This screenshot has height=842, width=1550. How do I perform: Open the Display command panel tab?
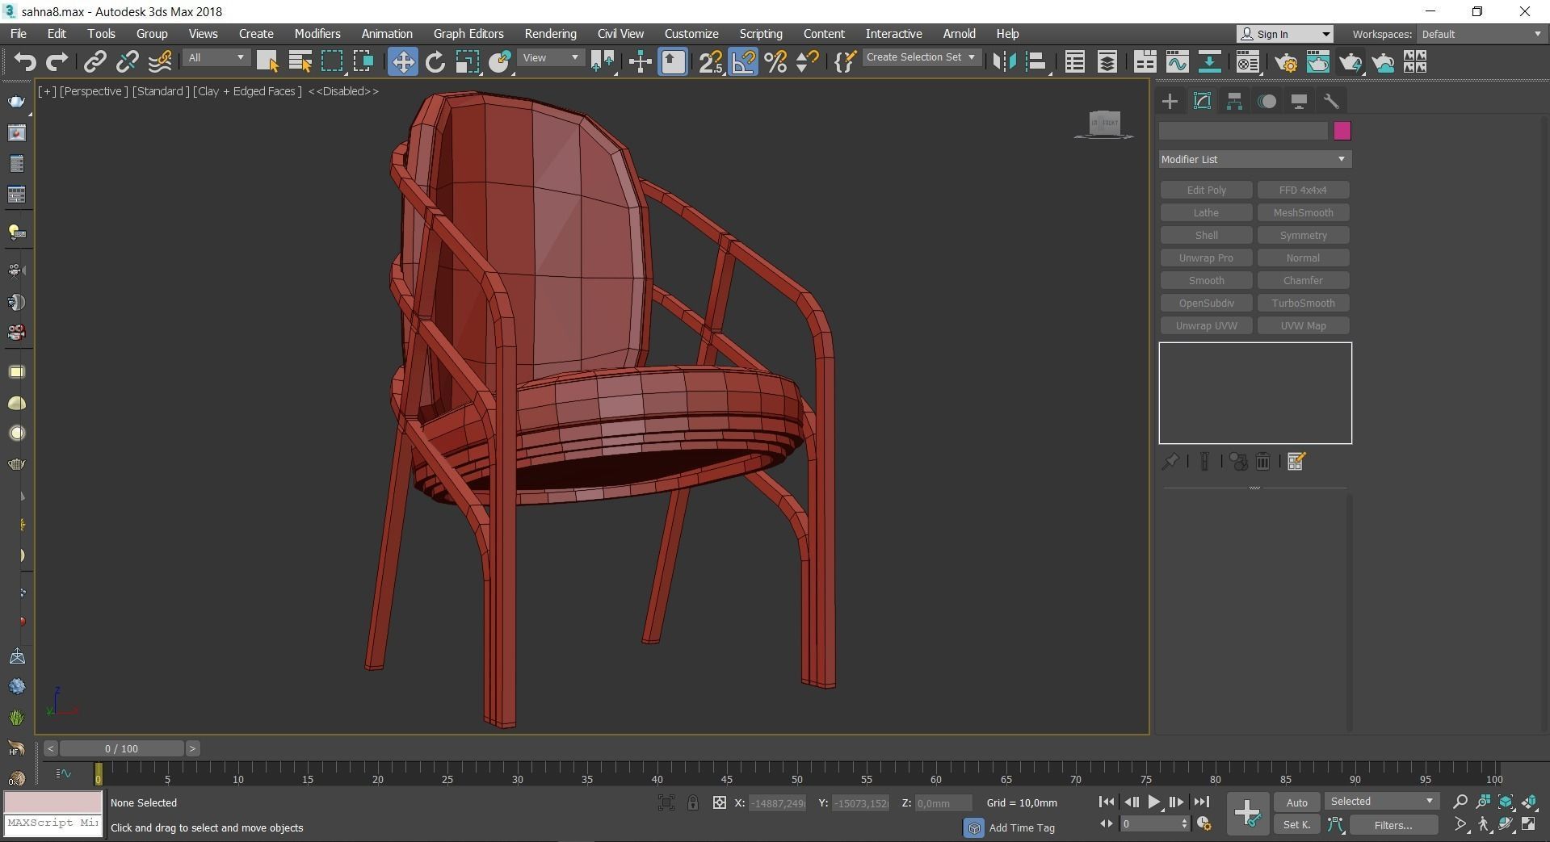(1299, 101)
